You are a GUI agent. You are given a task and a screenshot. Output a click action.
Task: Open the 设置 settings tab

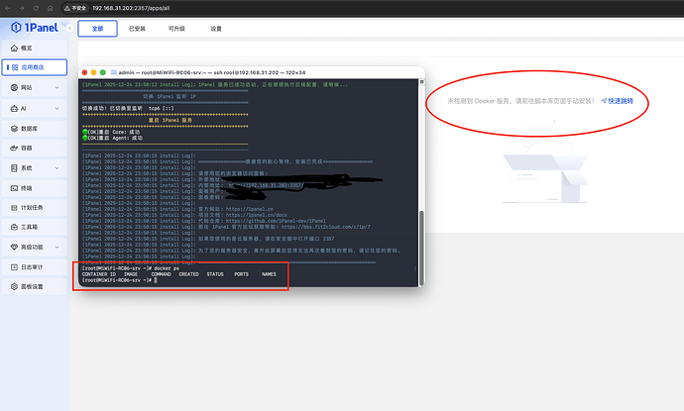[x=216, y=30]
